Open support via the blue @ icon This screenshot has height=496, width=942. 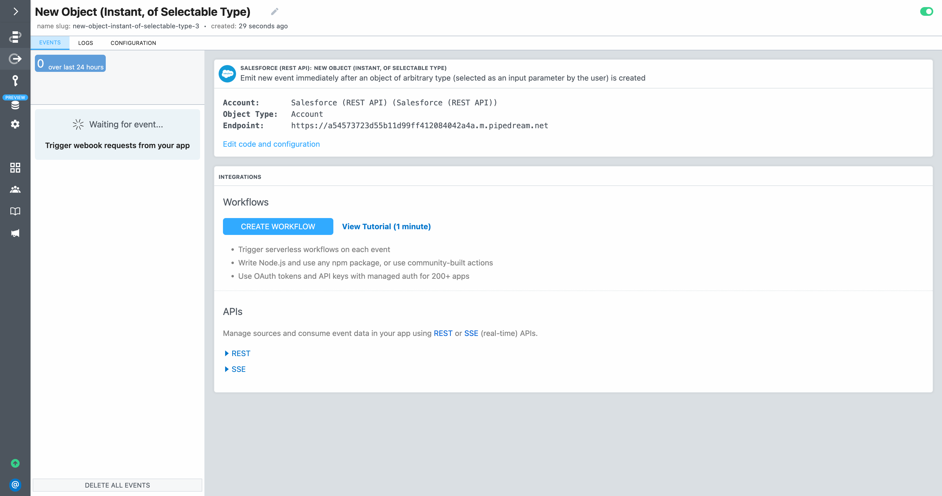click(x=15, y=485)
